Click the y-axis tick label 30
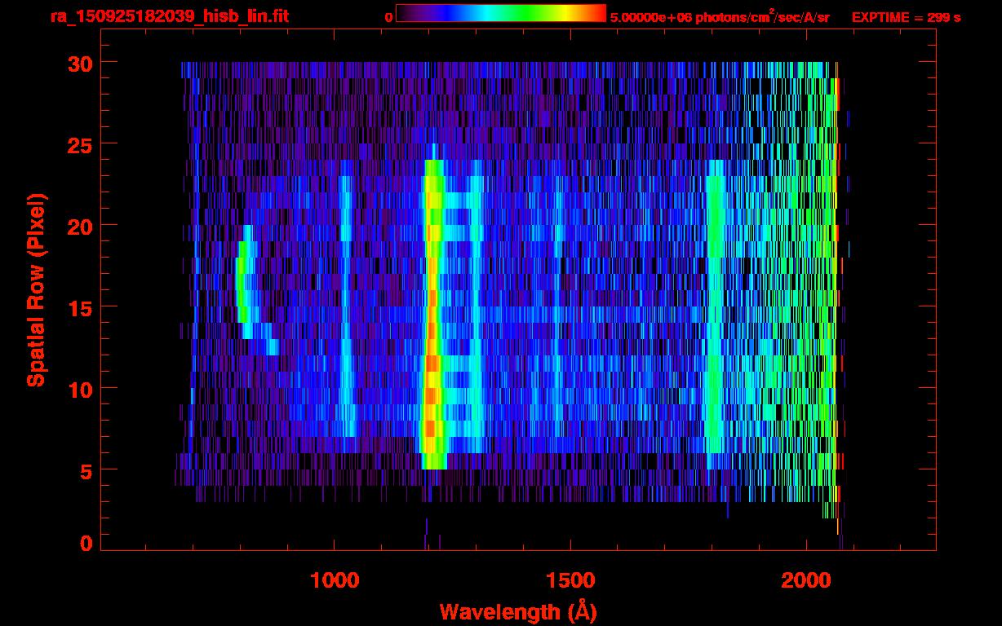Screen dimensions: 1002x626 [80, 63]
